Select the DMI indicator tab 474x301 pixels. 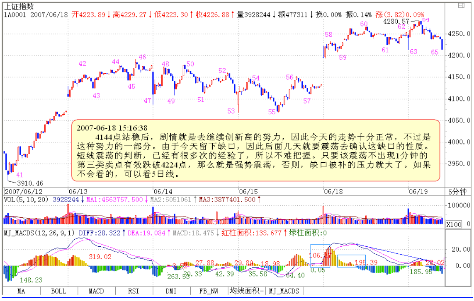(171, 291)
